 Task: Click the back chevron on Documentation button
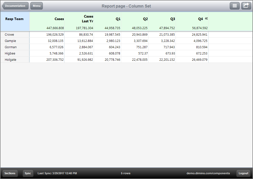[3, 6]
